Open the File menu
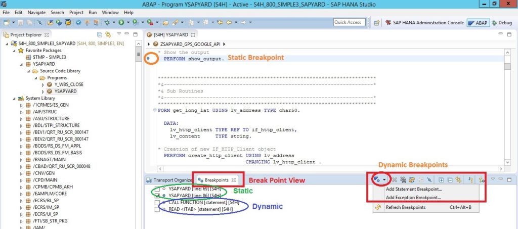The height and width of the screenshot is (229, 518). pyautogui.click(x=6, y=12)
